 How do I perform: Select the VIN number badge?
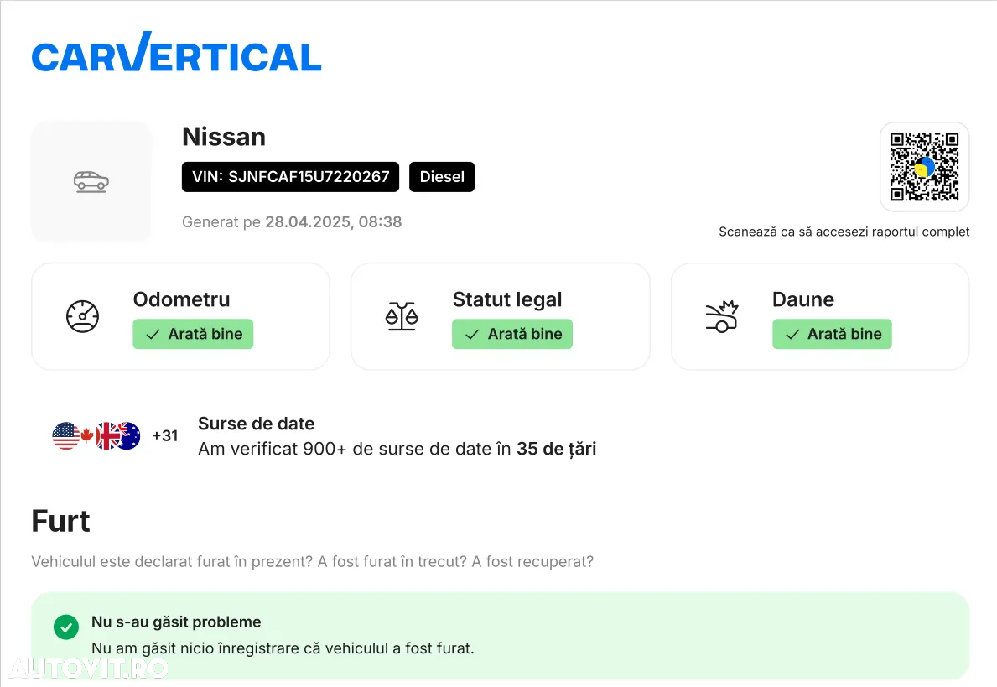pos(291,177)
